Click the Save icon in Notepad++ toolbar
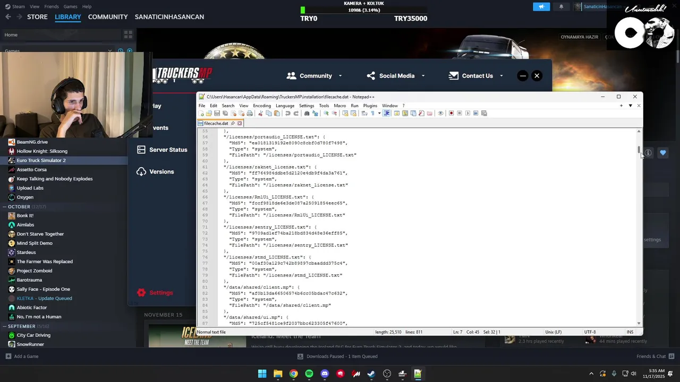This screenshot has width=680, height=382. [x=217, y=113]
